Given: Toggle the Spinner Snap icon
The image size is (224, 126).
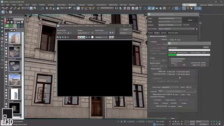Looking at the screenshot, I should [94, 8].
